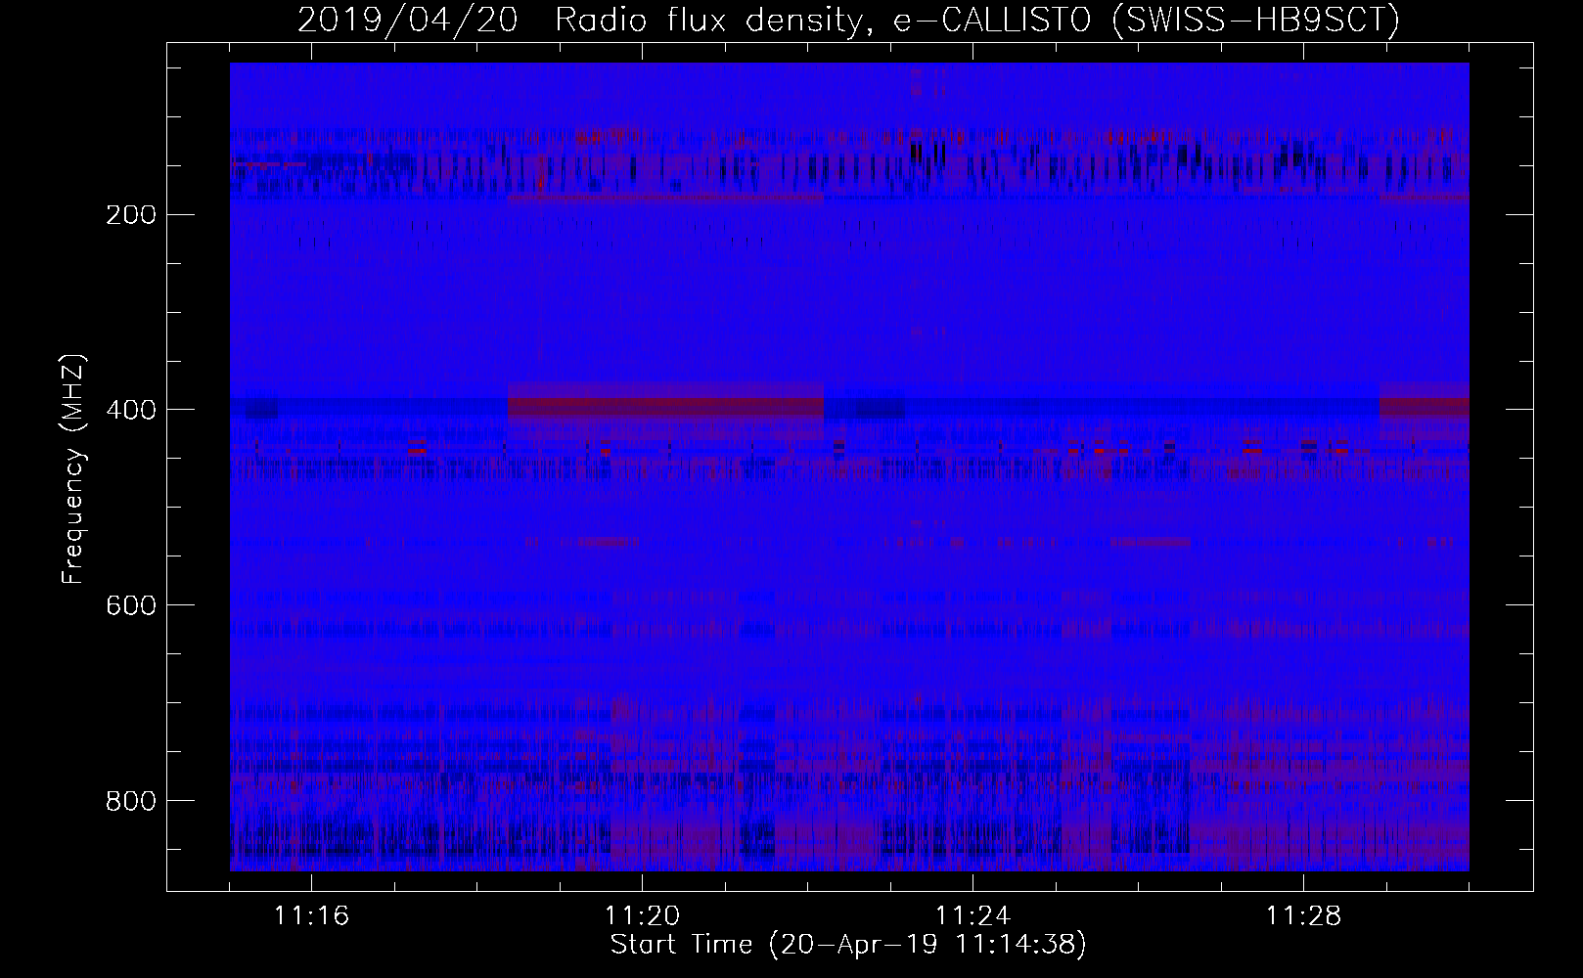Click the 600 frequency tick label

click(x=130, y=604)
